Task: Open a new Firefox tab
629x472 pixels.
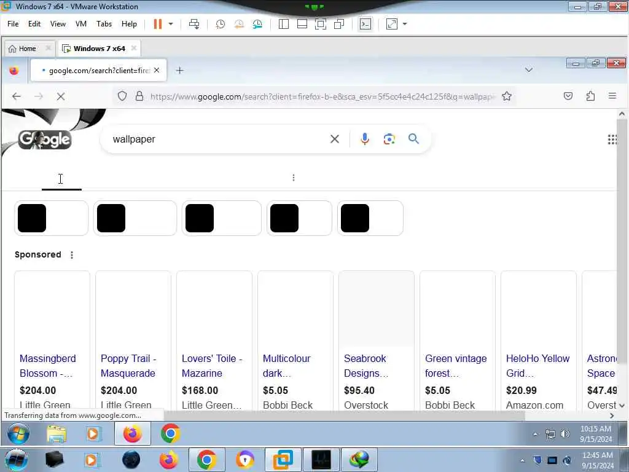Action: tap(180, 71)
